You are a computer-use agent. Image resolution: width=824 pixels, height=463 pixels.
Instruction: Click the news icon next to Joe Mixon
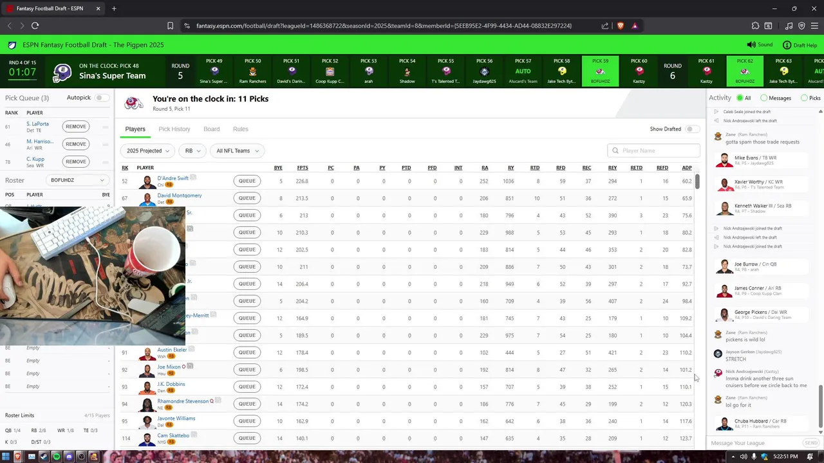(x=190, y=367)
